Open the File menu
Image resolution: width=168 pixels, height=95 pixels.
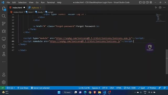[8, 2]
